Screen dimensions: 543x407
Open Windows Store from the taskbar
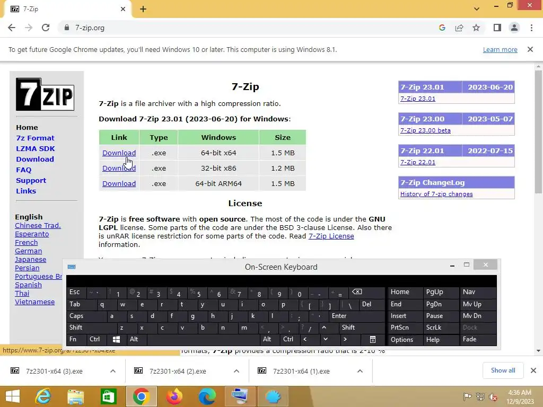[x=108, y=396]
